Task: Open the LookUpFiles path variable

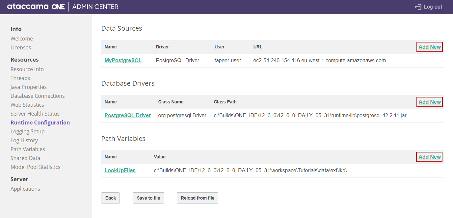Action: [x=120, y=170]
